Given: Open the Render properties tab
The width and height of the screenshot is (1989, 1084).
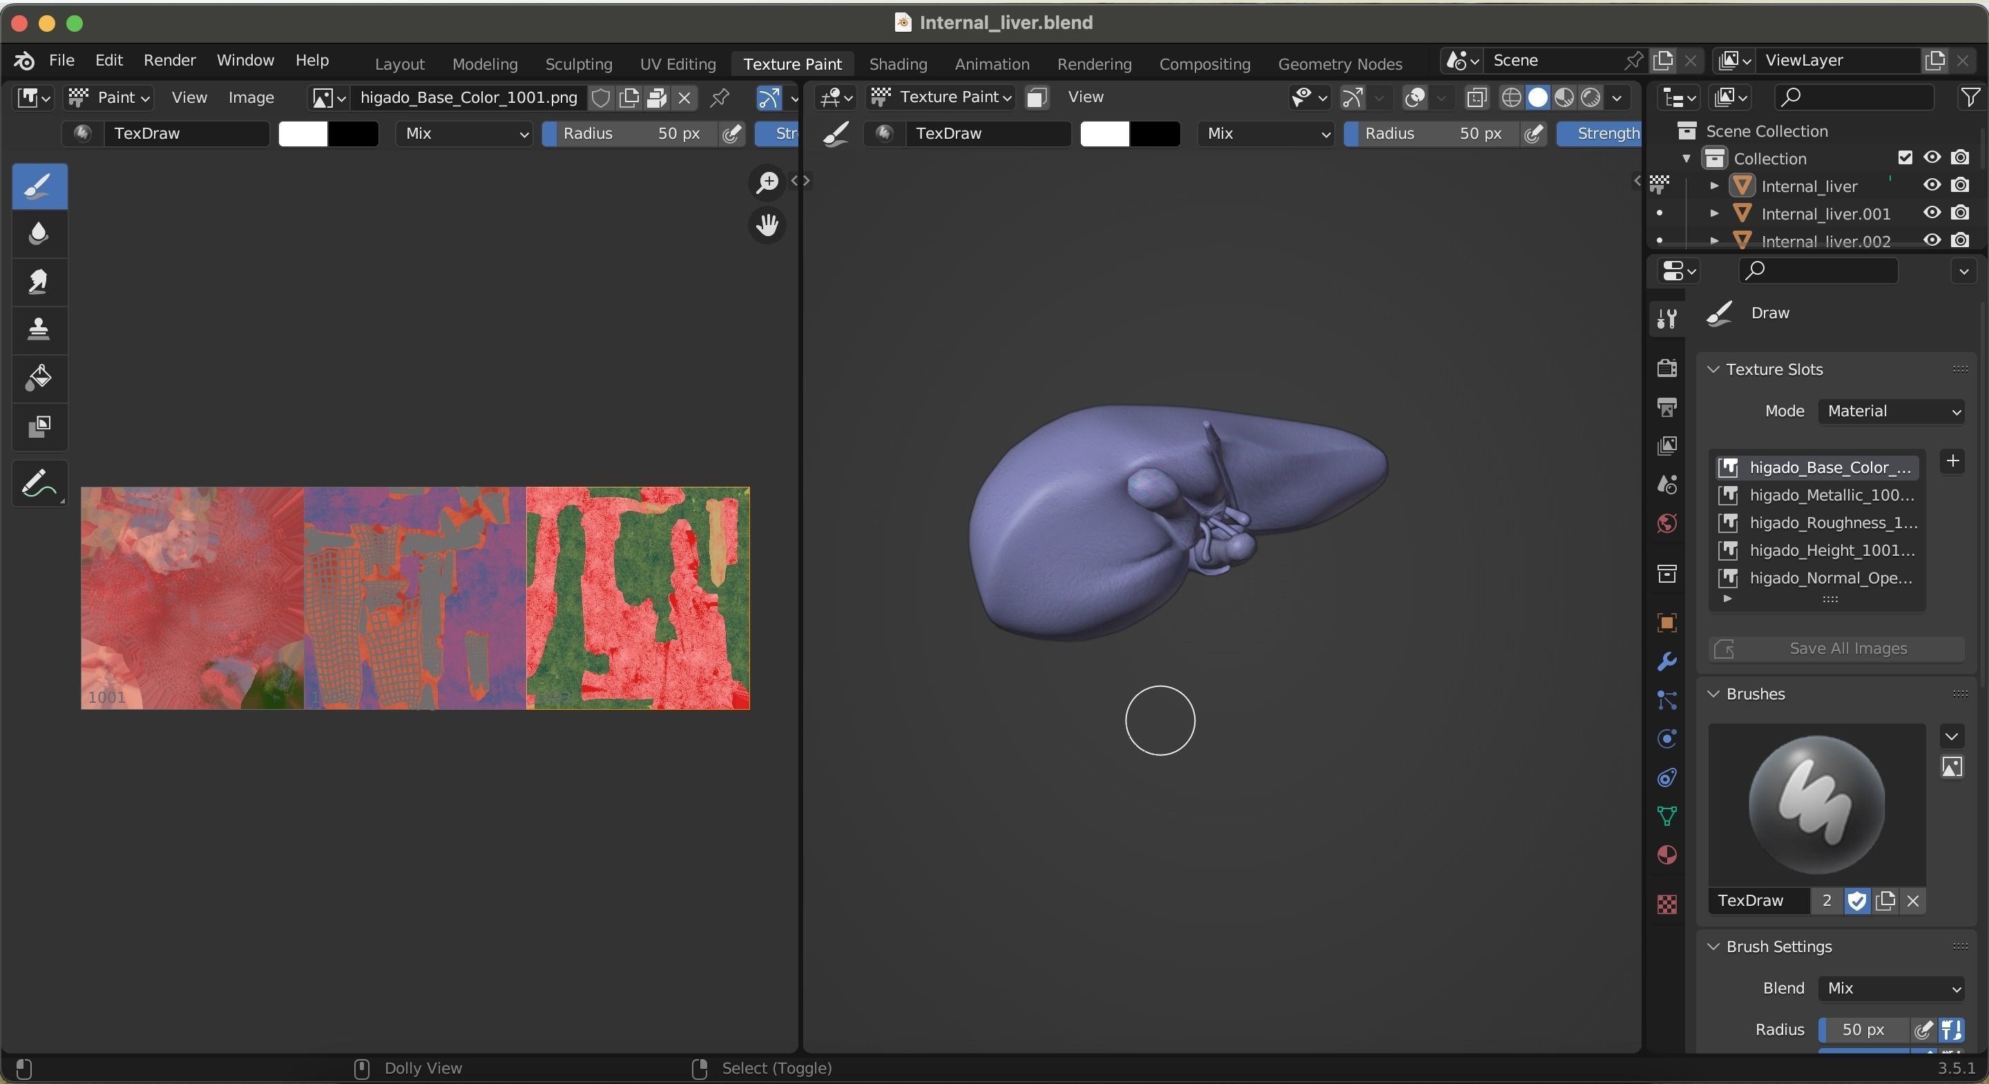Looking at the screenshot, I should (x=1666, y=367).
